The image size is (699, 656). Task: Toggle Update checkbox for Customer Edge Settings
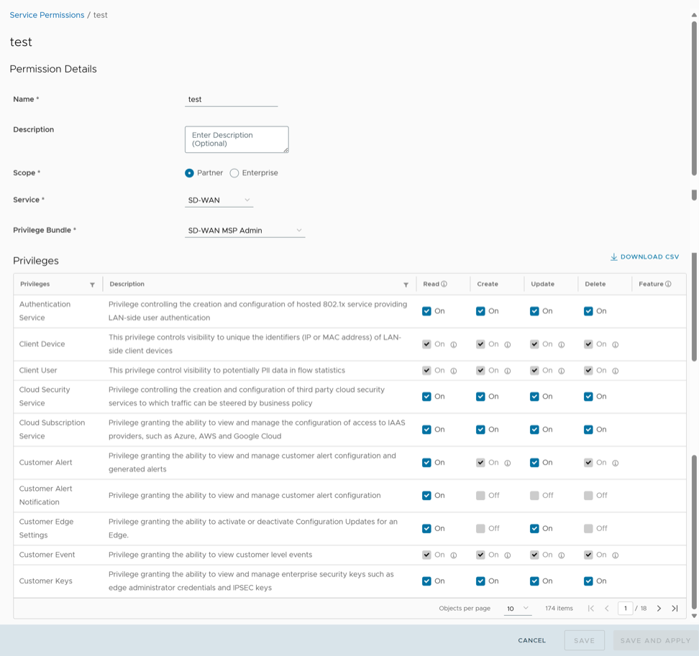click(534, 528)
